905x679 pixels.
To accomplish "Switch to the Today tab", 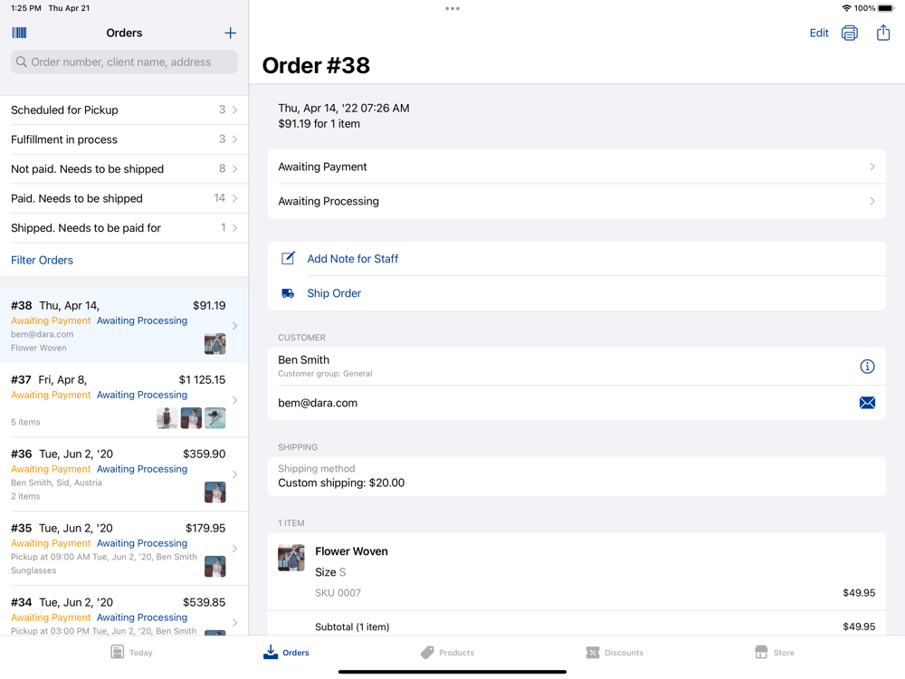I will [x=131, y=653].
